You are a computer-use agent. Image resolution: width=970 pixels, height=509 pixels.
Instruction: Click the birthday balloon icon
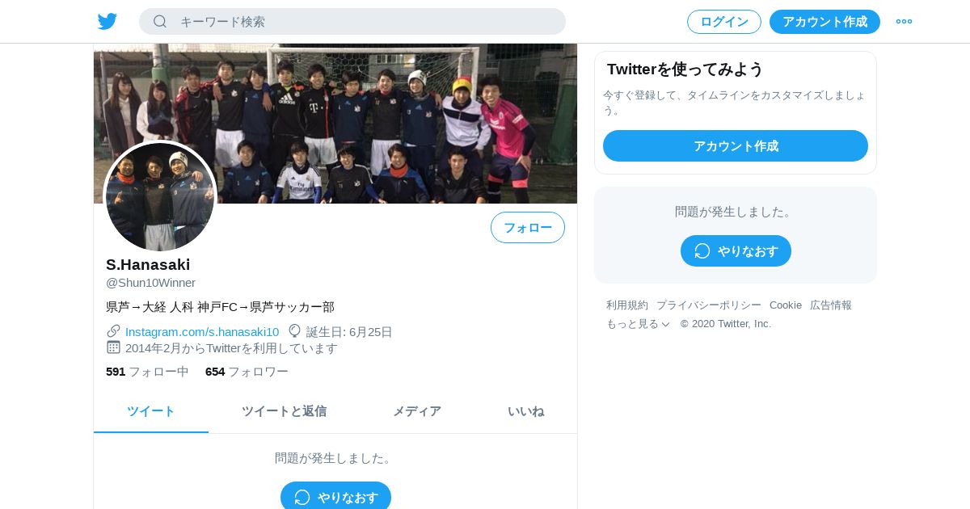295,331
